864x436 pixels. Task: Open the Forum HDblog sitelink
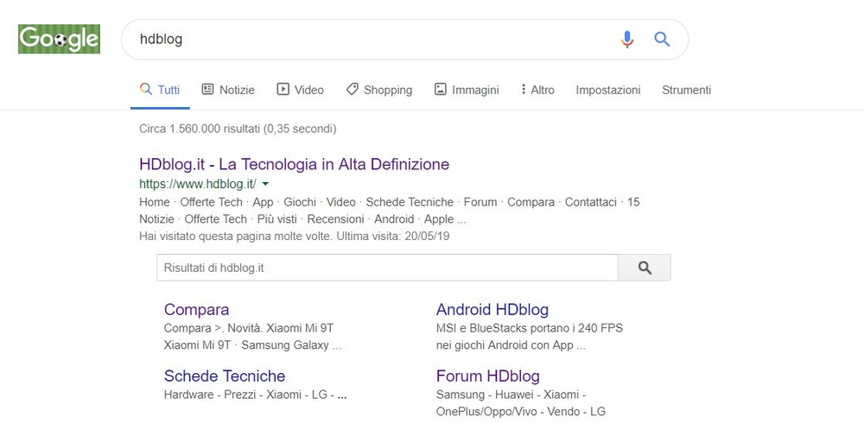488,376
